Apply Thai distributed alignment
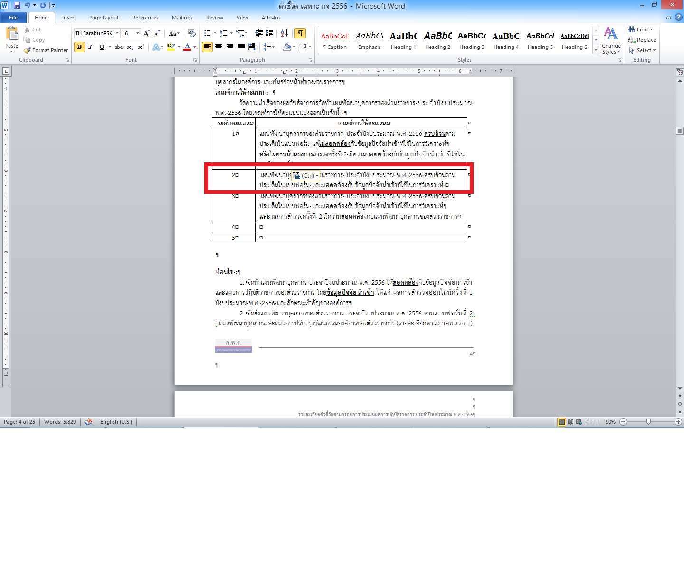 coord(252,47)
